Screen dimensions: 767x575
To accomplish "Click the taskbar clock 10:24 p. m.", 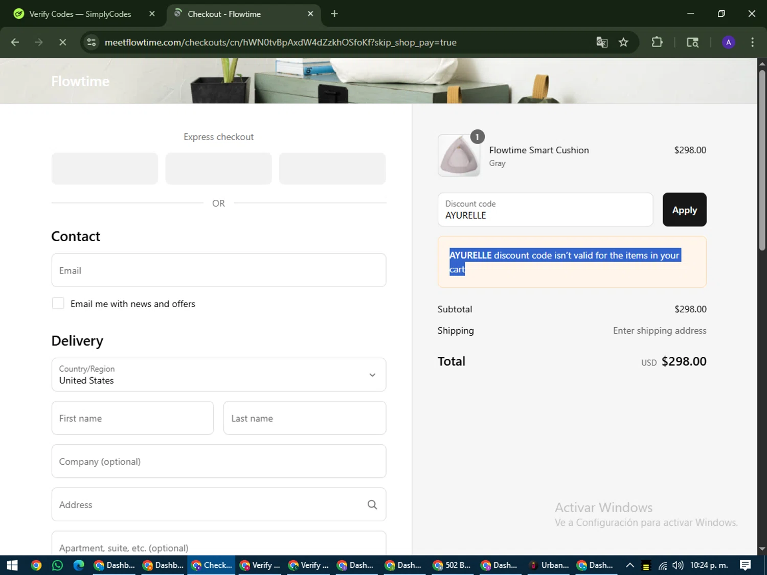I will pos(709,565).
